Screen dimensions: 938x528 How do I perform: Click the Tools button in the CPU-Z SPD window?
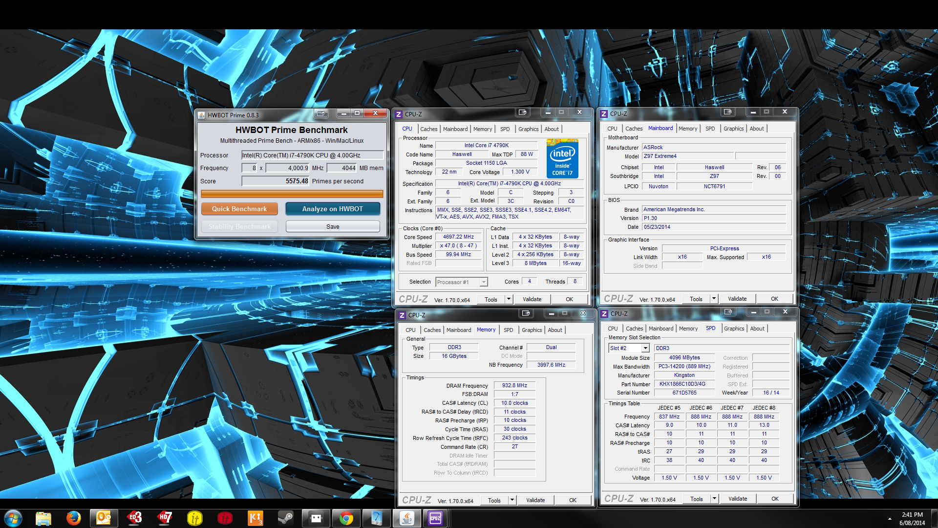pyautogui.click(x=697, y=499)
